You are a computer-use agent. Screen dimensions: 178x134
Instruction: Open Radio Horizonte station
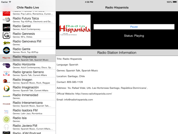point(28,66)
